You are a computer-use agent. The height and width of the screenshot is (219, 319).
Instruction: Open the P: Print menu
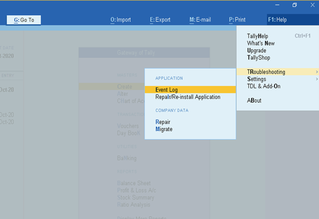237,20
